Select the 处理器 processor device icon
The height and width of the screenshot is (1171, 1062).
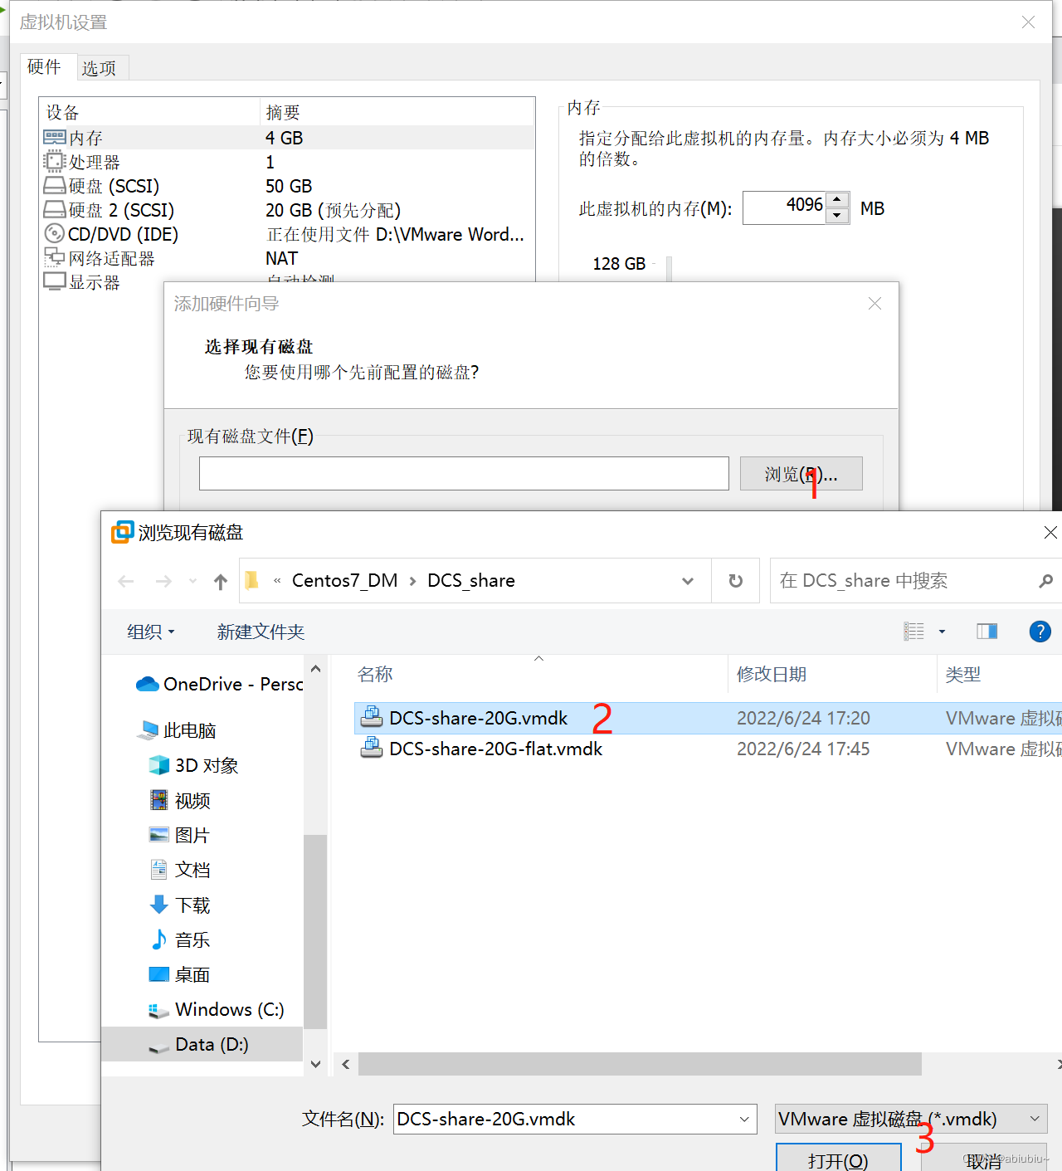(55, 162)
